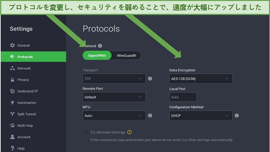Click info icon next to Protocol label

(100, 46)
